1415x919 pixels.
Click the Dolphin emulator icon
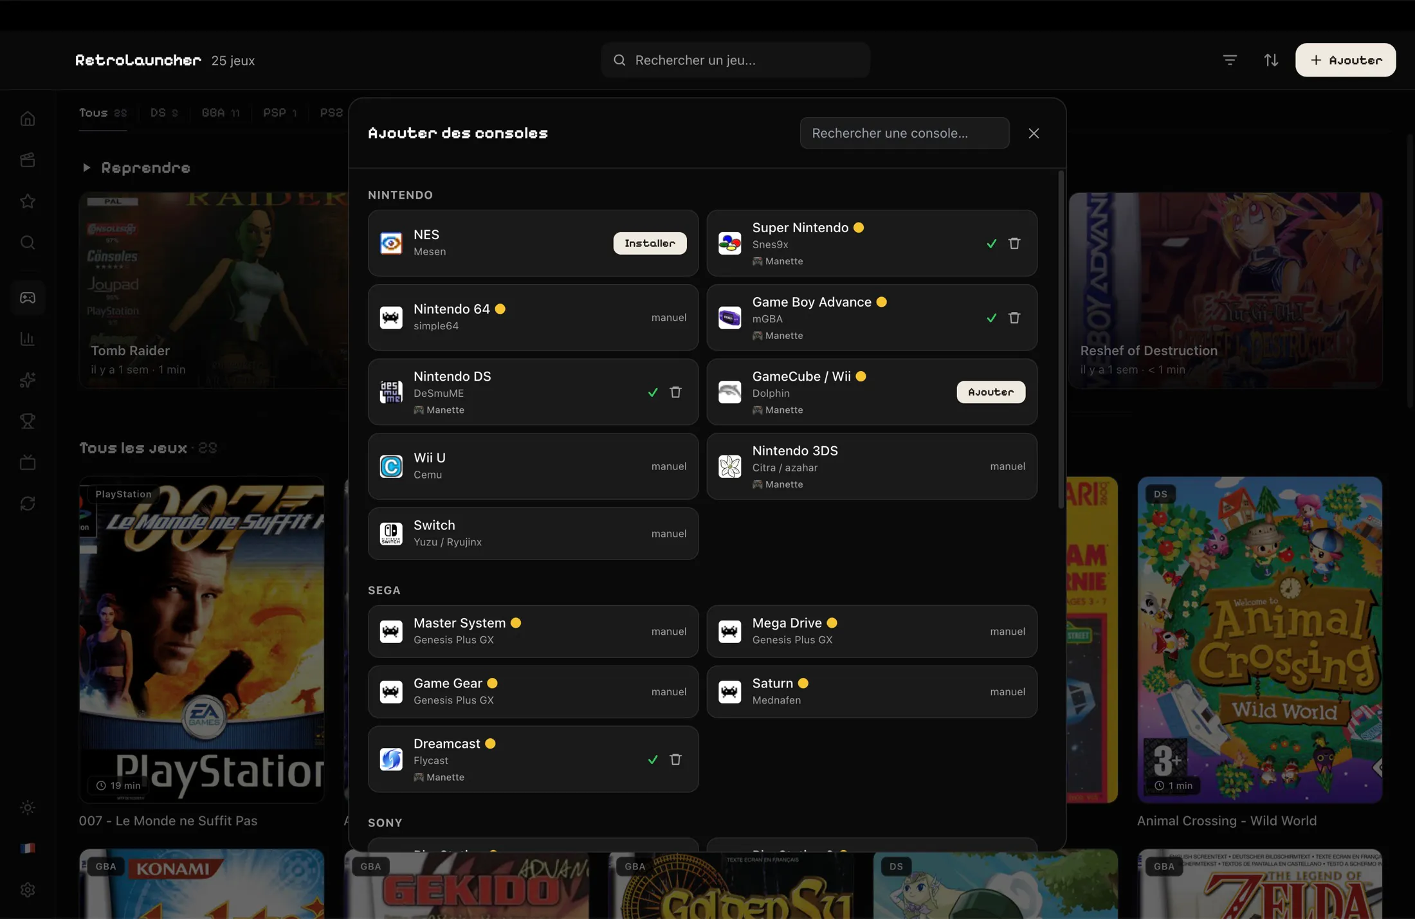click(x=730, y=392)
